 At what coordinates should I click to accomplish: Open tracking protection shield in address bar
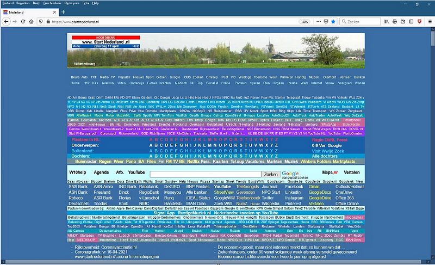(x=41, y=21)
